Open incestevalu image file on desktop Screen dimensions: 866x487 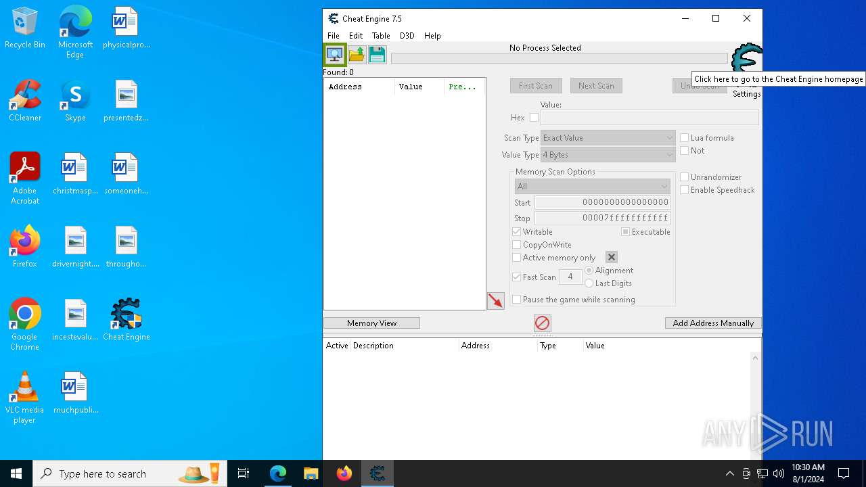[x=75, y=320]
